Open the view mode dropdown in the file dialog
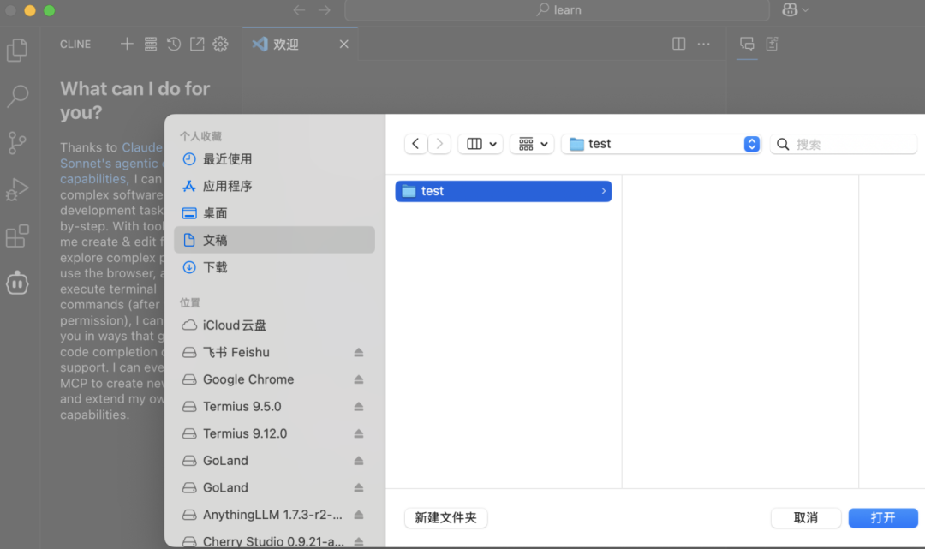Image resolution: width=925 pixels, height=549 pixels. coord(480,143)
